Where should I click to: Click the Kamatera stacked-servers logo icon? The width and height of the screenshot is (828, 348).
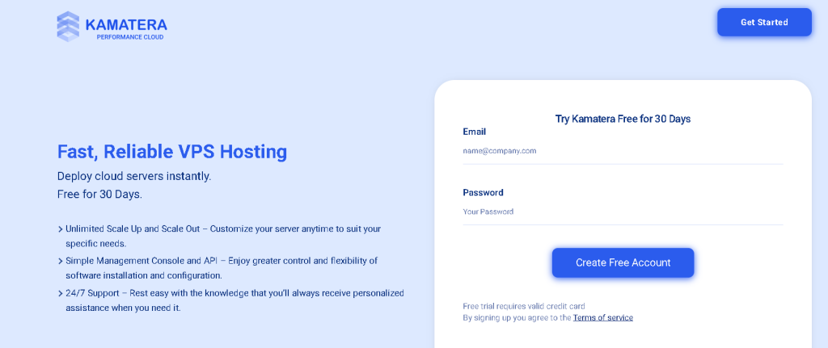tap(68, 26)
